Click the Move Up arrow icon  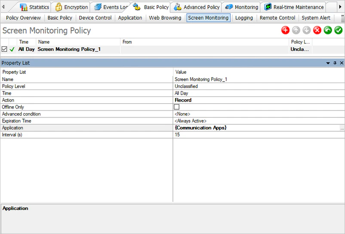(x=296, y=30)
